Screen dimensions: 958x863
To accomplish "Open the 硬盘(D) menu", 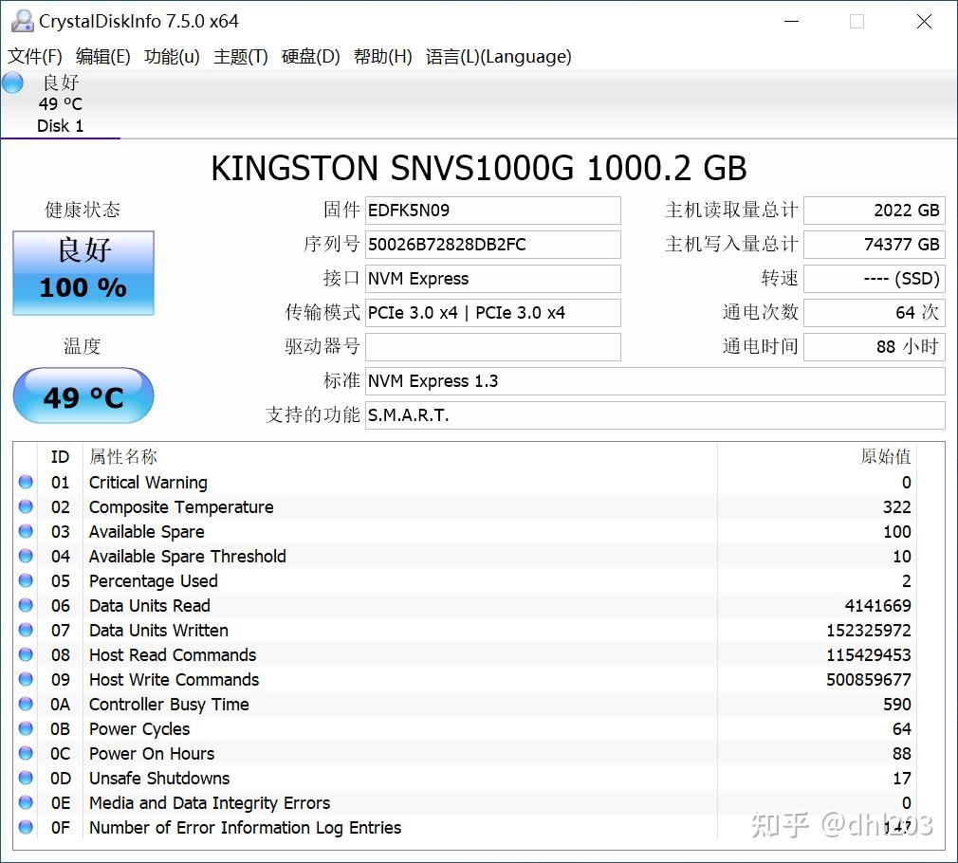I will tap(310, 56).
